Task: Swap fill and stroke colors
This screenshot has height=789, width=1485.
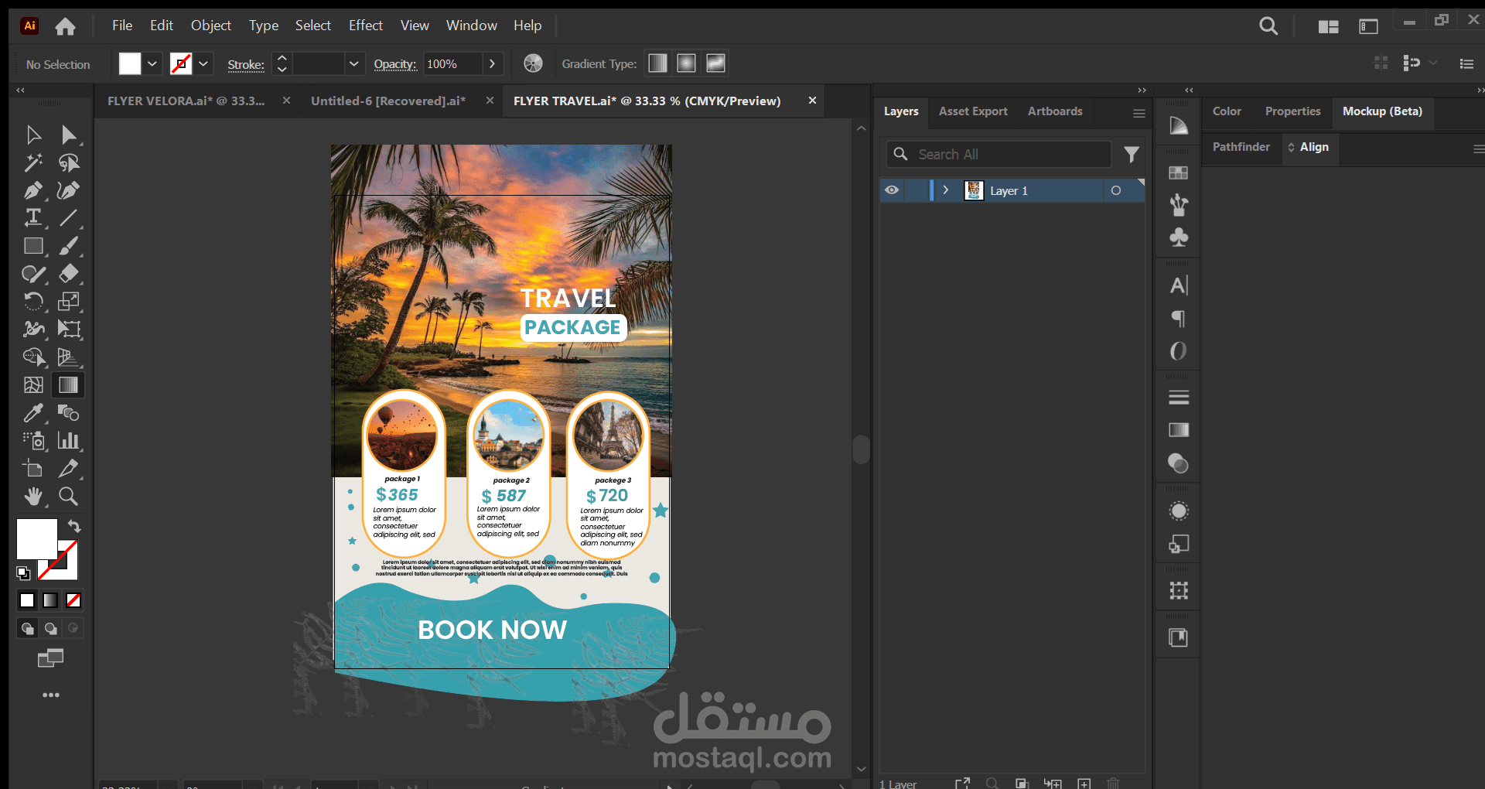Action: 74,526
